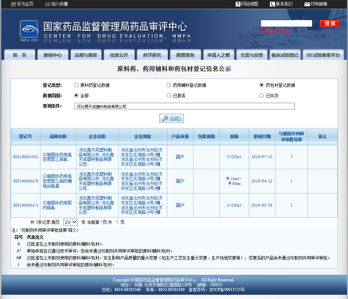Image resolution: width=348 pixels, height=299 pixels.
Task: Click the mail icon for CDE邮箱
Action: (x=307, y=4)
